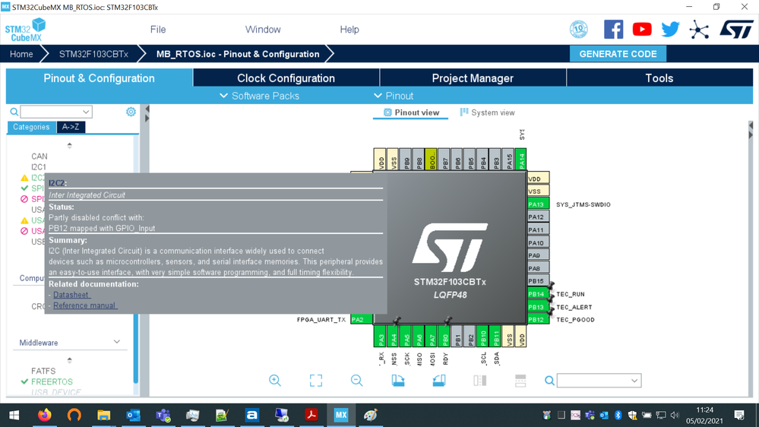
Task: Switch to Clock Configuration tab
Action: tap(286, 78)
